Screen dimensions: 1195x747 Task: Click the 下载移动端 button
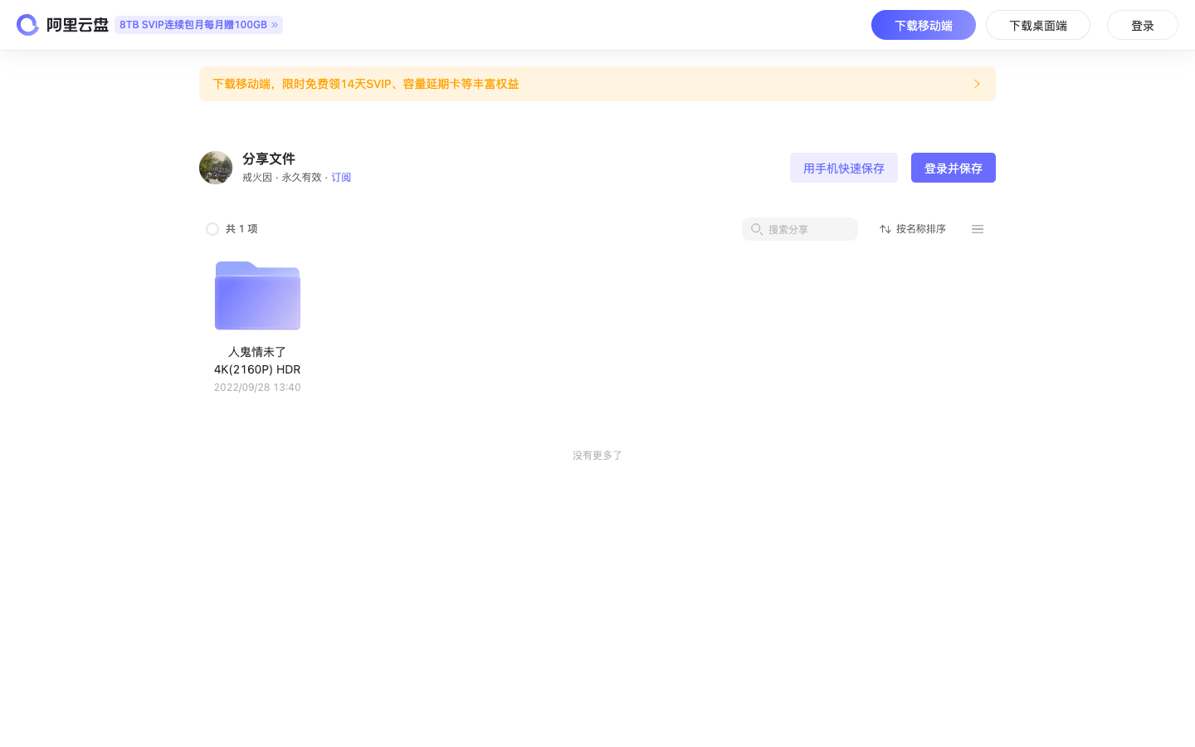point(924,25)
